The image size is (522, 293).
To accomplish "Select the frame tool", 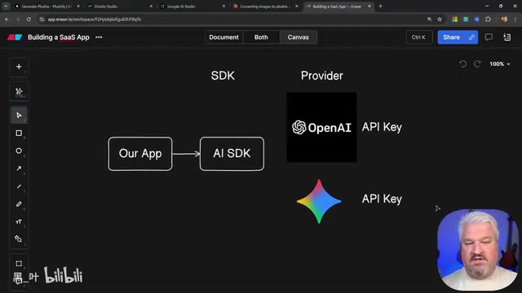I will pyautogui.click(x=19, y=264).
